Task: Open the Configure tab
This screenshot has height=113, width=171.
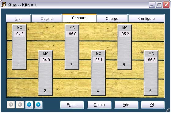Action: coord(146,18)
